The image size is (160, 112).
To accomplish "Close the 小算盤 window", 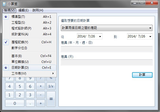I will tap(152, 3).
